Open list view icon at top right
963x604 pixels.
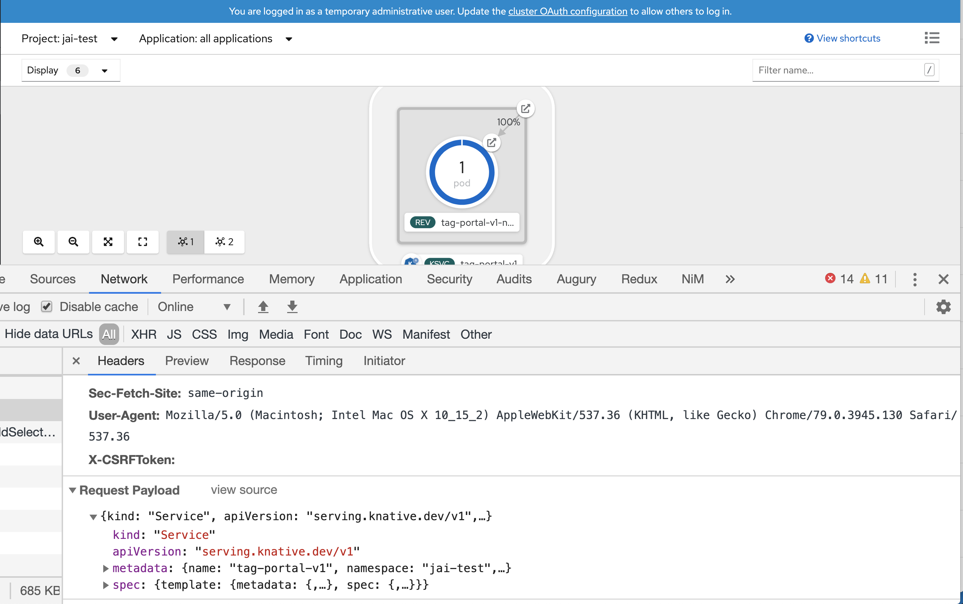(x=931, y=38)
